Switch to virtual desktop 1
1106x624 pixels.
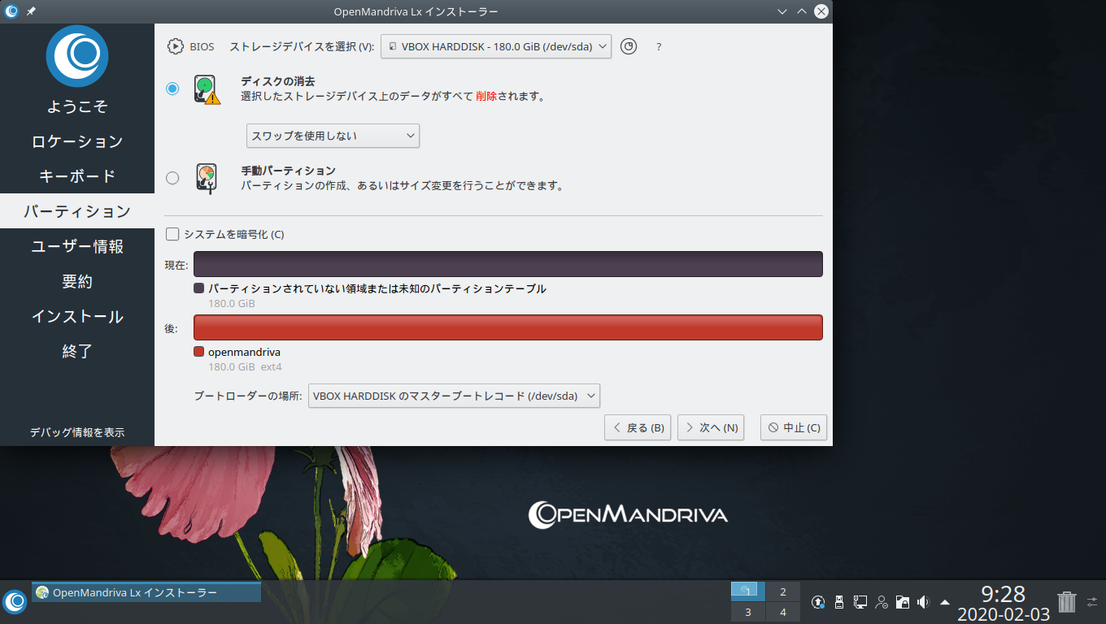(x=748, y=591)
